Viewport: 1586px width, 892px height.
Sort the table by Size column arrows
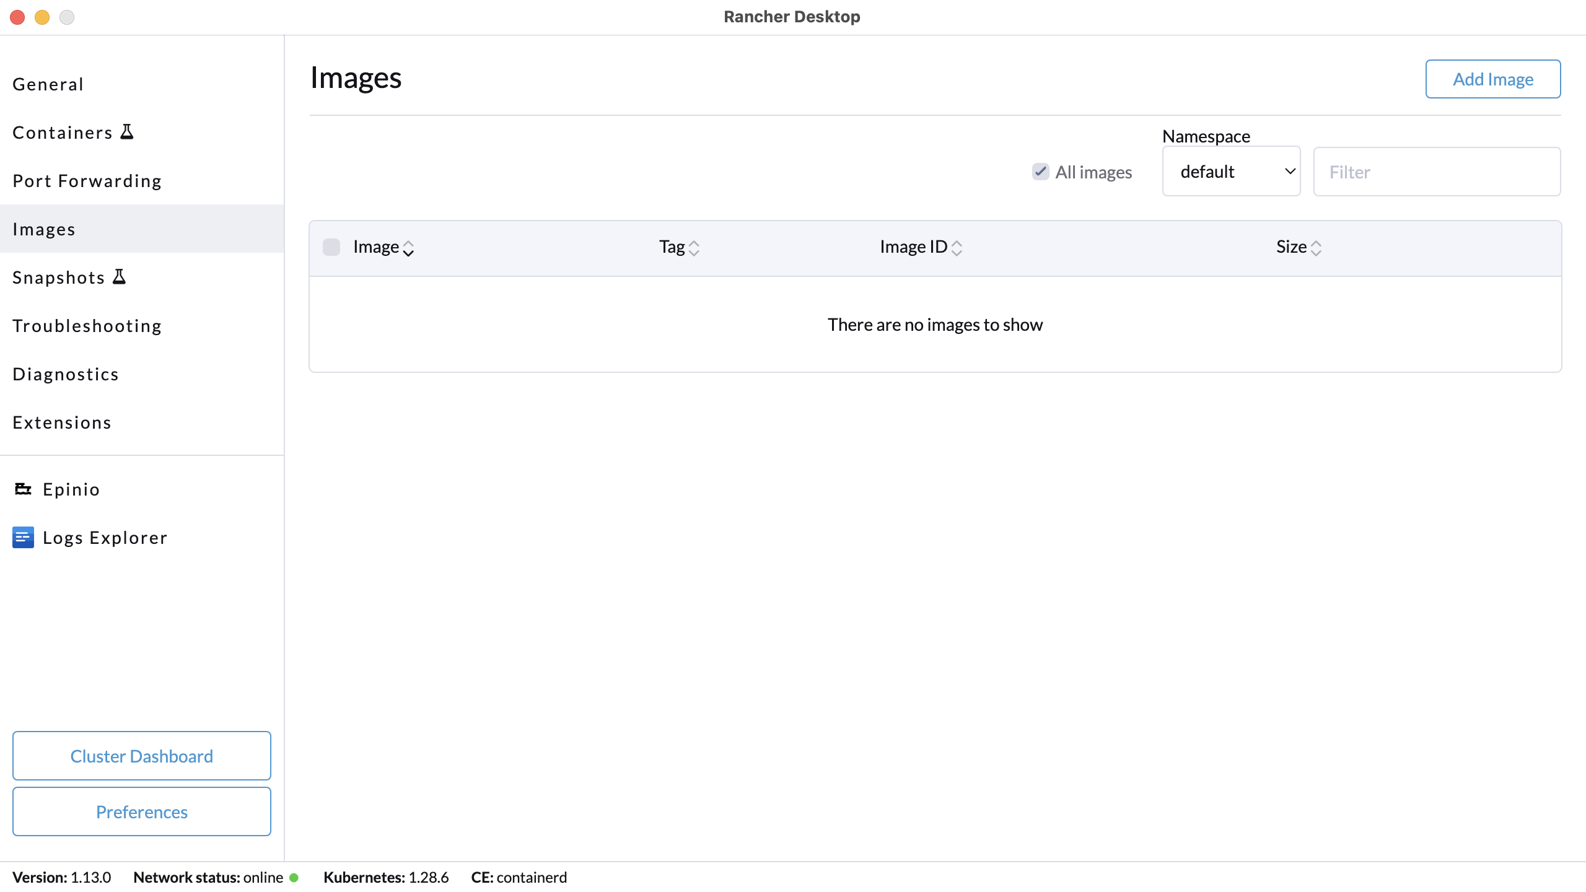click(x=1317, y=248)
